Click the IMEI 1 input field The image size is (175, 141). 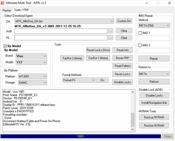point(154,38)
